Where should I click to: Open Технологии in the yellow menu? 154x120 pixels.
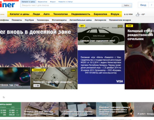pyautogui.click(x=60, y=14)
